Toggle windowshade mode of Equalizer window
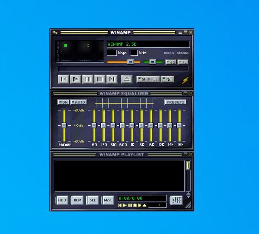This screenshot has height=234, width=259. click(x=185, y=94)
